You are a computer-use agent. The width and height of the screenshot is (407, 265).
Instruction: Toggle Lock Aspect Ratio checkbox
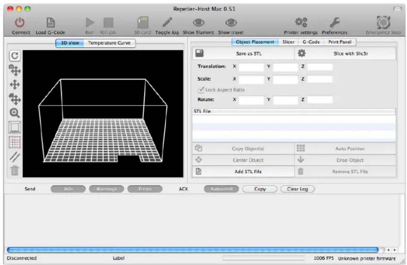click(x=201, y=90)
